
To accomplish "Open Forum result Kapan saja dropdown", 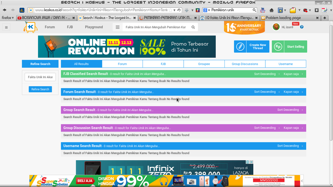I will click(293, 92).
